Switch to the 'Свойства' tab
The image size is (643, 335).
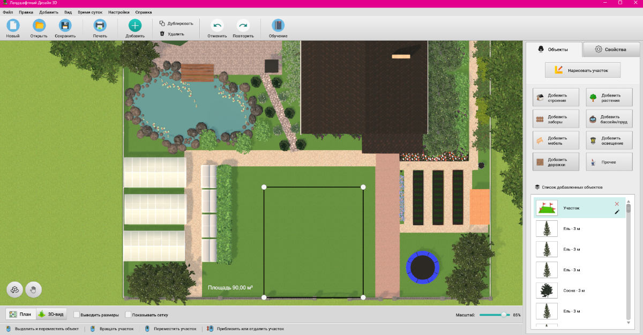(x=611, y=49)
